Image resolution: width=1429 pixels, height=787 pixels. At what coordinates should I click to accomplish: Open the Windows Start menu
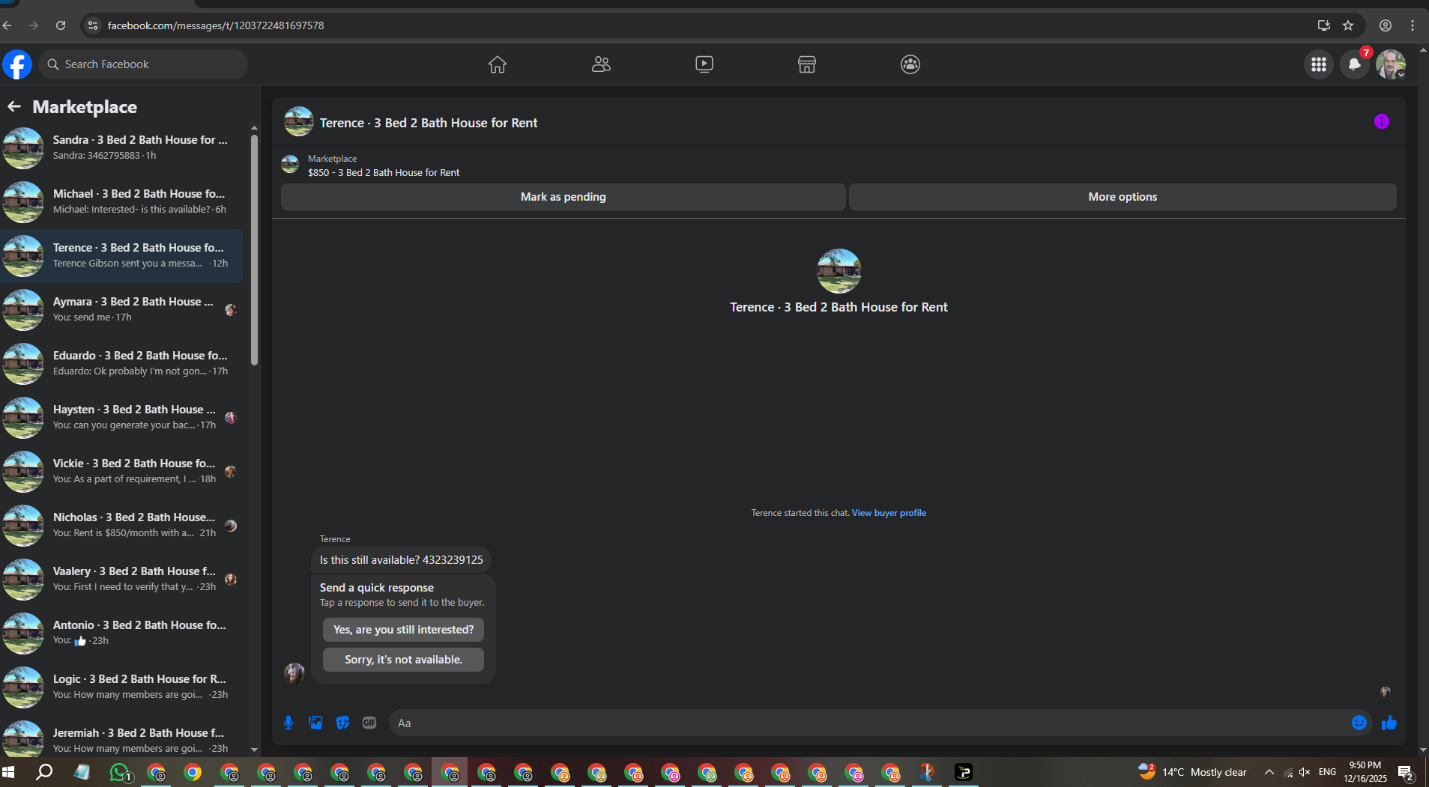9,772
